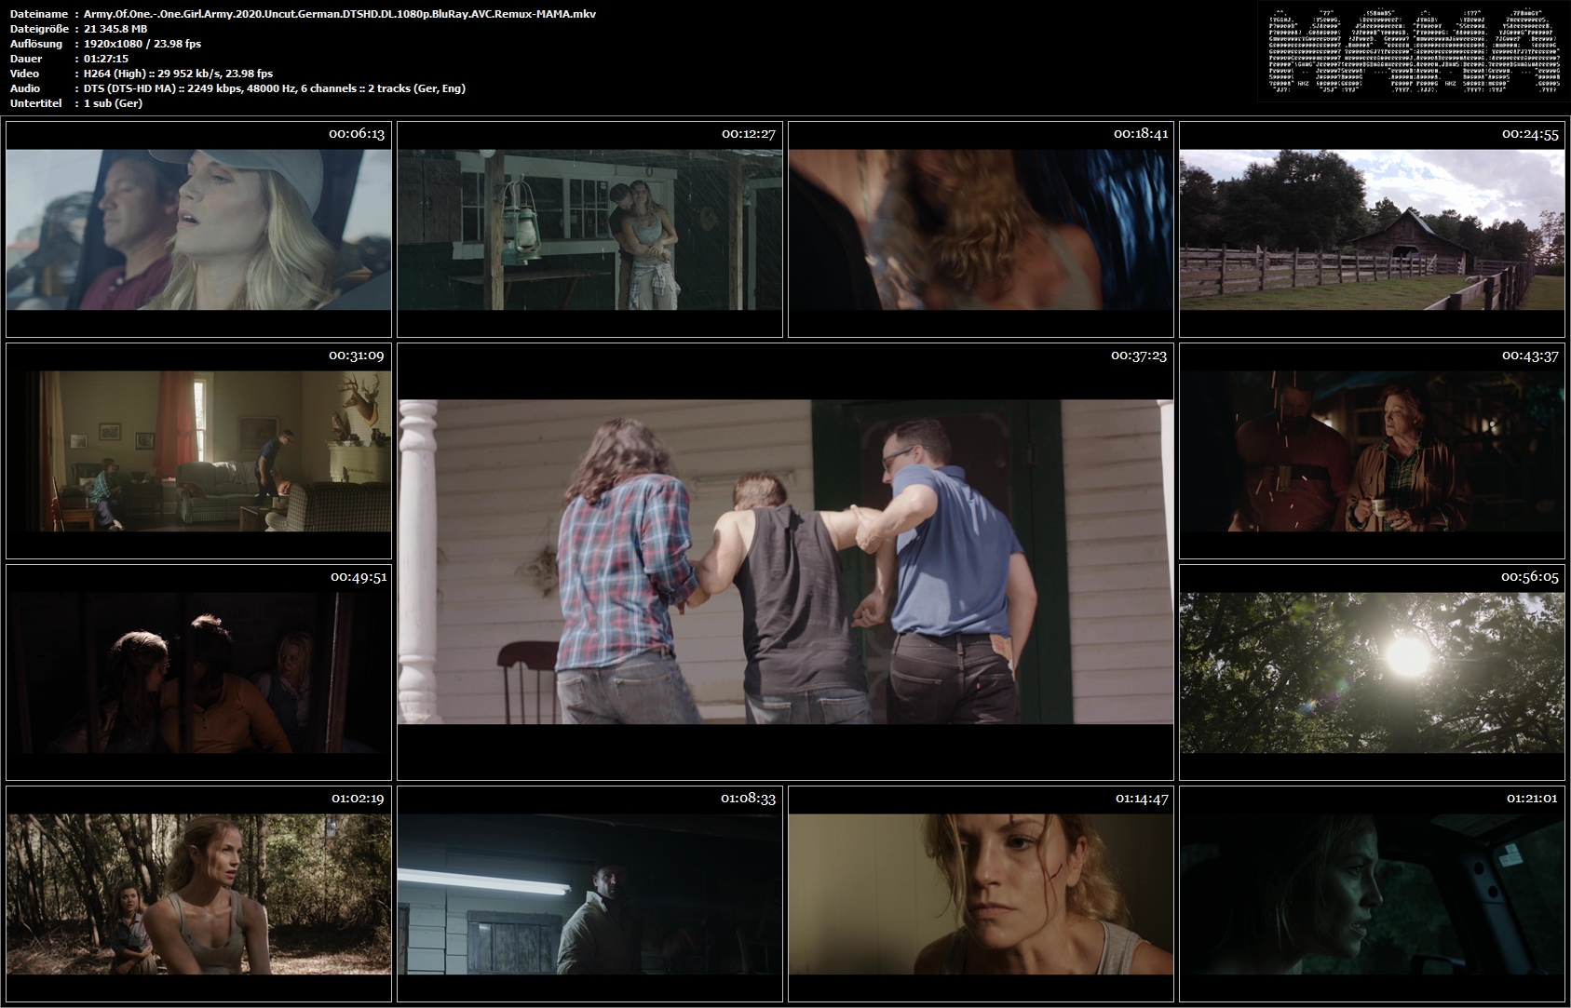Click the Auflösung label
Viewport: 1571px width, 1008px height.
(x=36, y=44)
